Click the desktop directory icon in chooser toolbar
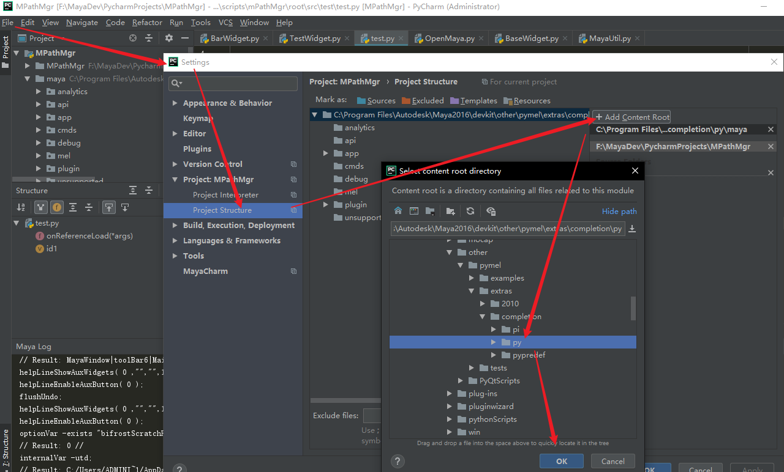784x472 pixels. click(414, 211)
